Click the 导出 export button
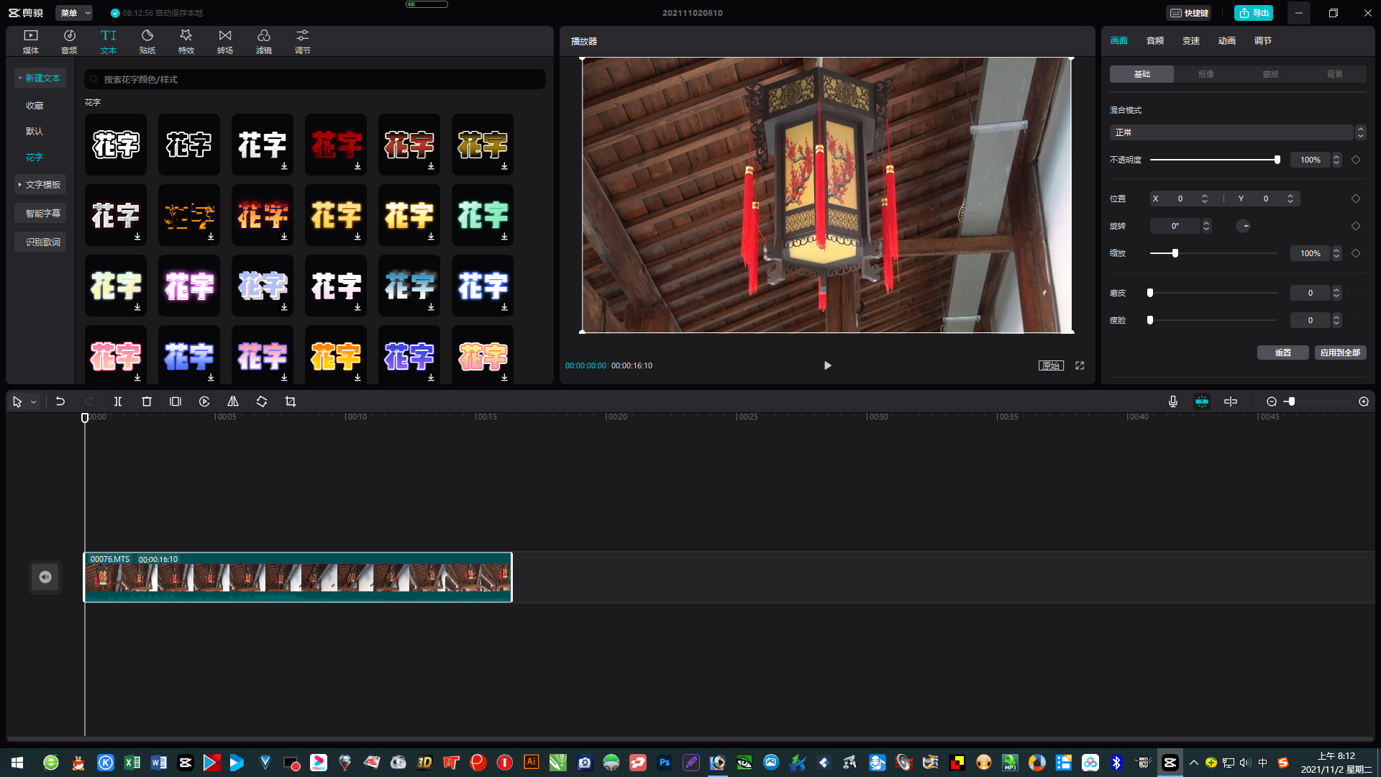The height and width of the screenshot is (777, 1381). (x=1254, y=13)
